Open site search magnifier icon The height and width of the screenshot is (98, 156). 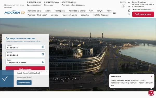click(129, 14)
